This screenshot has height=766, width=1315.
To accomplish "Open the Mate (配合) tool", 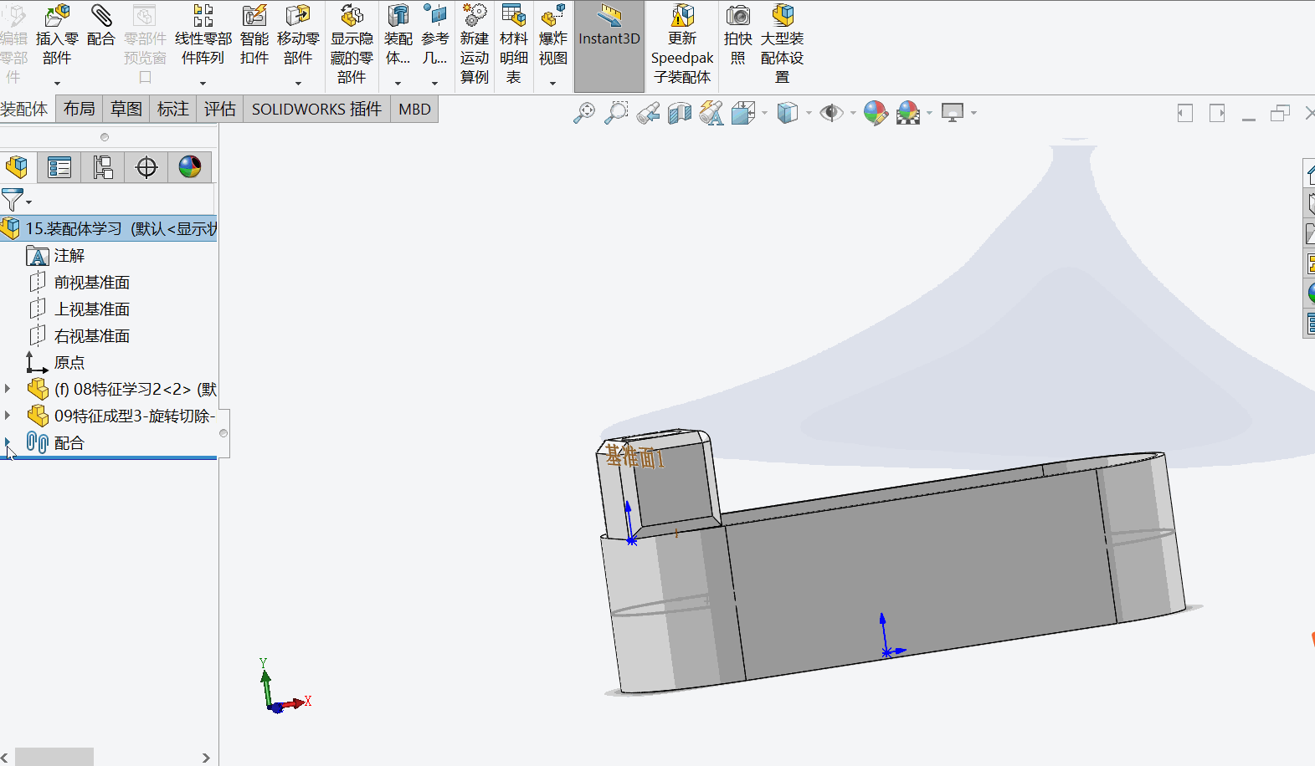I will 100,26.
